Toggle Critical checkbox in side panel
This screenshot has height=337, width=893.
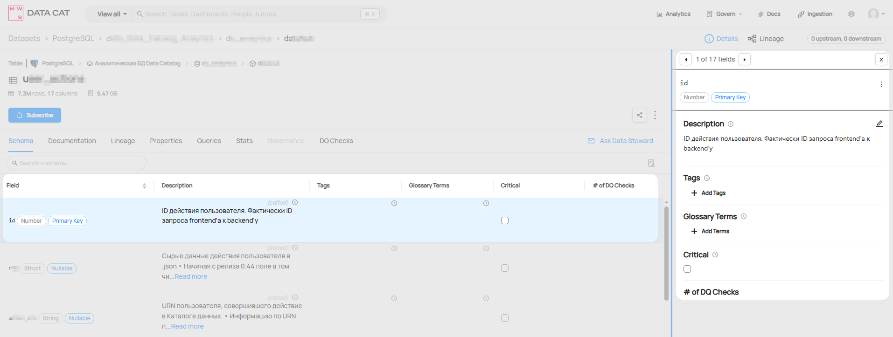pos(687,269)
